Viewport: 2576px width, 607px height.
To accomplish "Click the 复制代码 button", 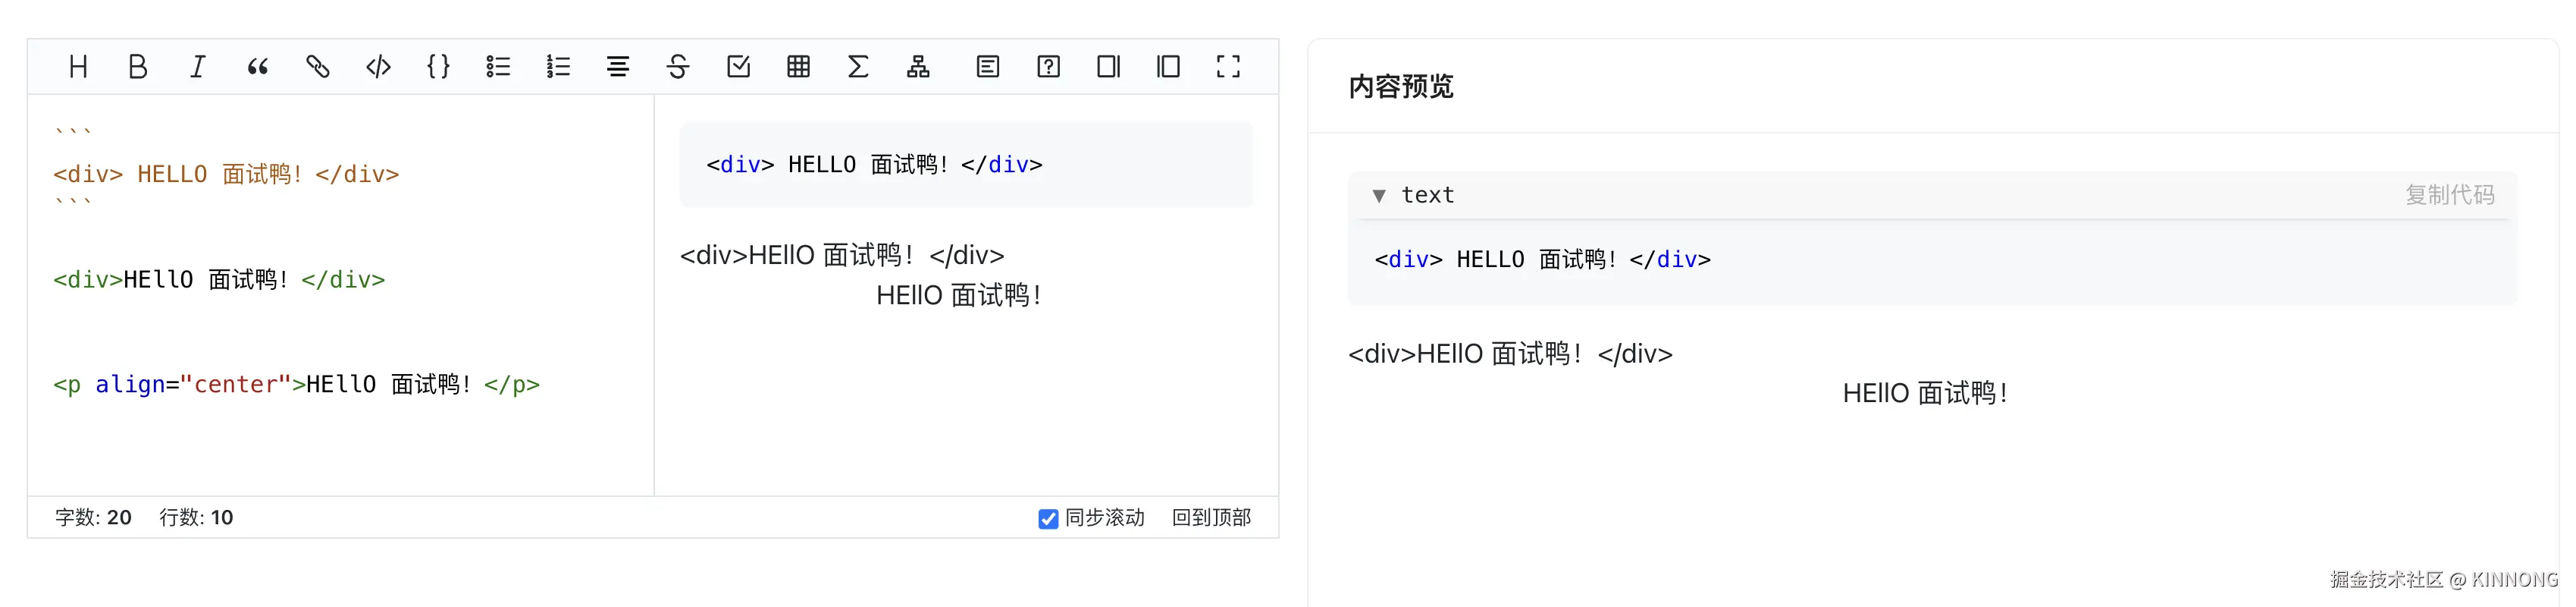I will (x=2449, y=195).
